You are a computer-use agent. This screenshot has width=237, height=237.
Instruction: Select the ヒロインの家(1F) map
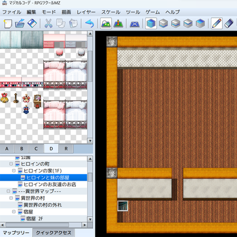point(43,171)
